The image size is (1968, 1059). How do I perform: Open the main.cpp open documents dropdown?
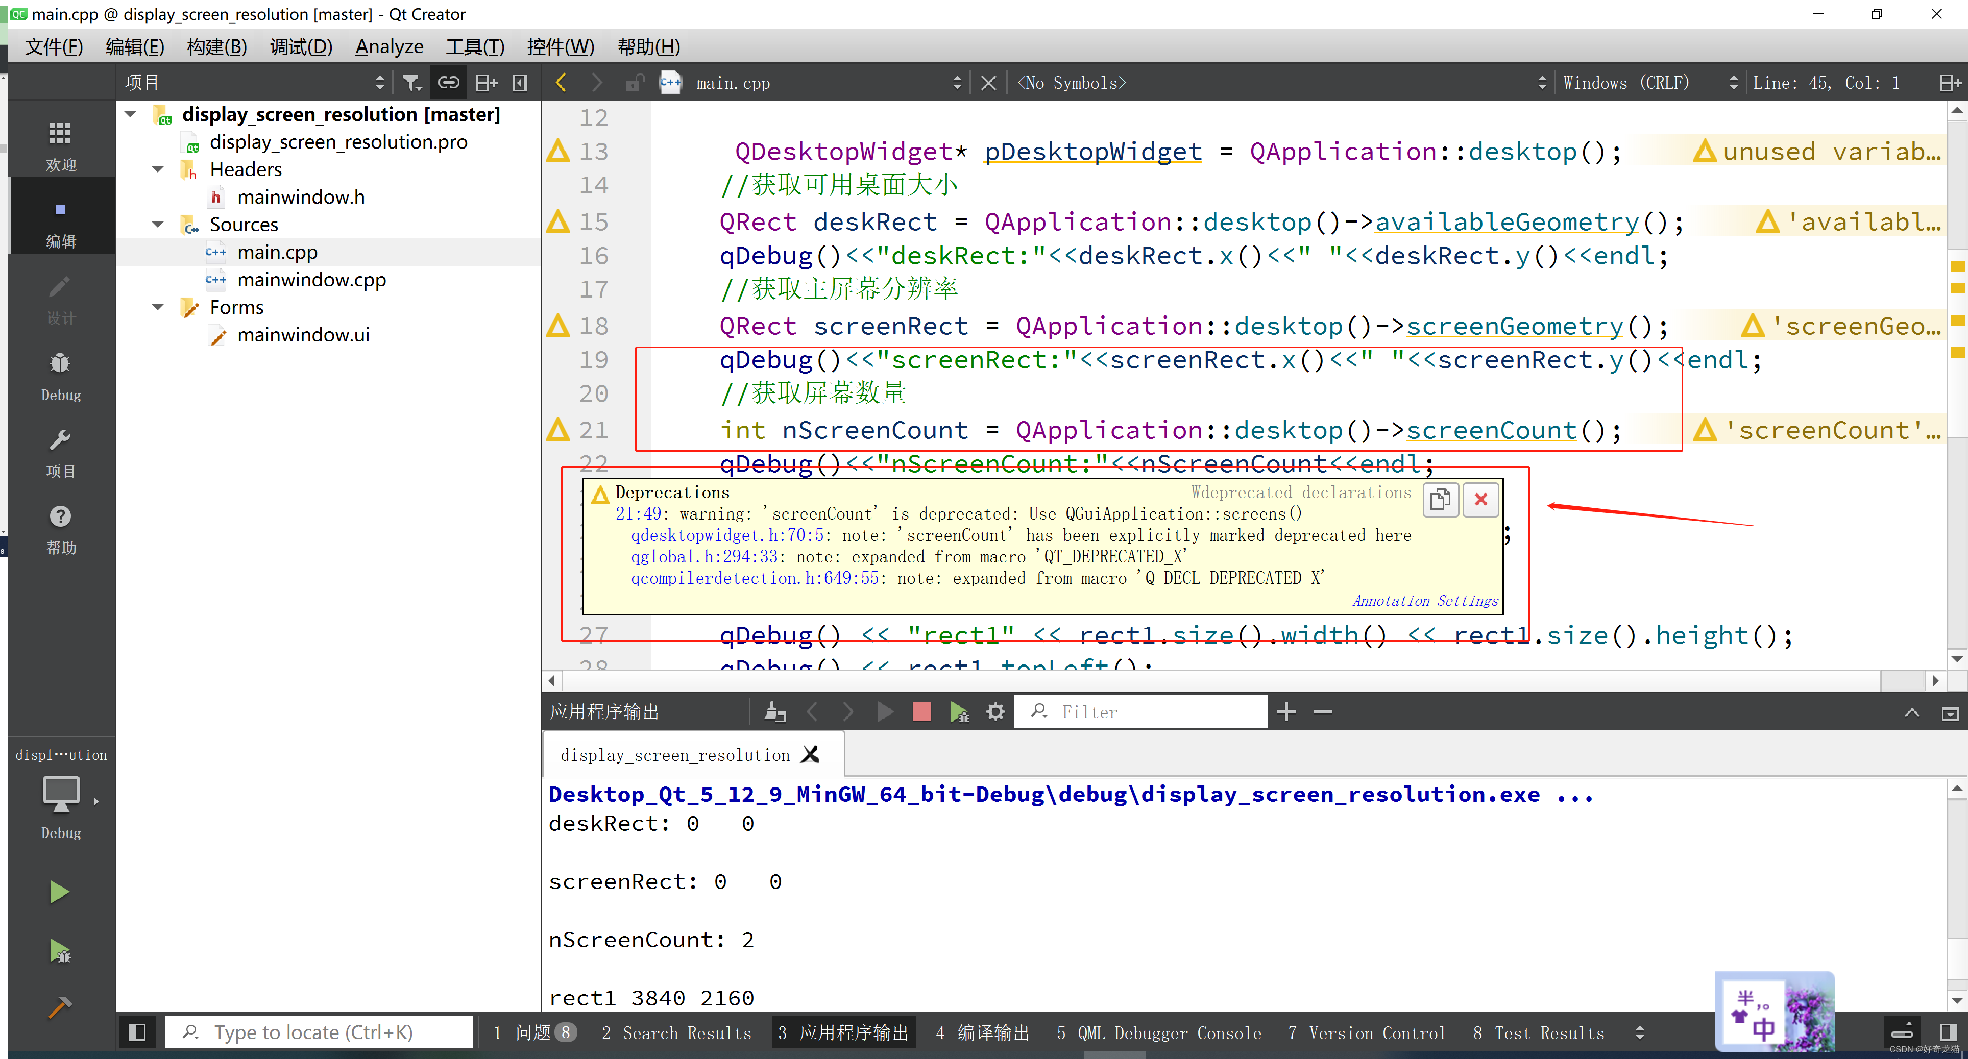(x=828, y=83)
